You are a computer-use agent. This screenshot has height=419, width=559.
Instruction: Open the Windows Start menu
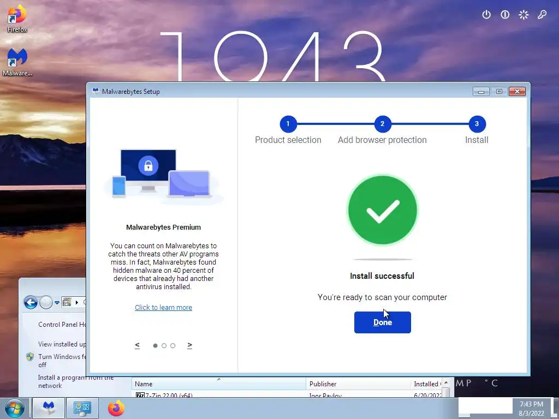(x=14, y=408)
